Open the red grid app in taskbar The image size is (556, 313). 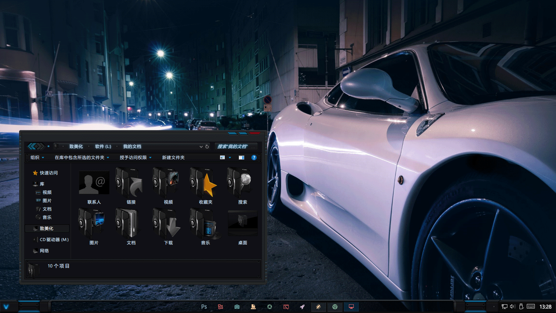220,307
